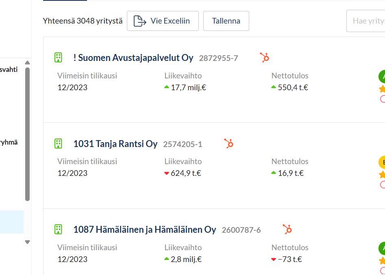Click HubSpot icon next to Suomen Avustajapalvelut Oy
This screenshot has width=385, height=275.
click(265, 58)
